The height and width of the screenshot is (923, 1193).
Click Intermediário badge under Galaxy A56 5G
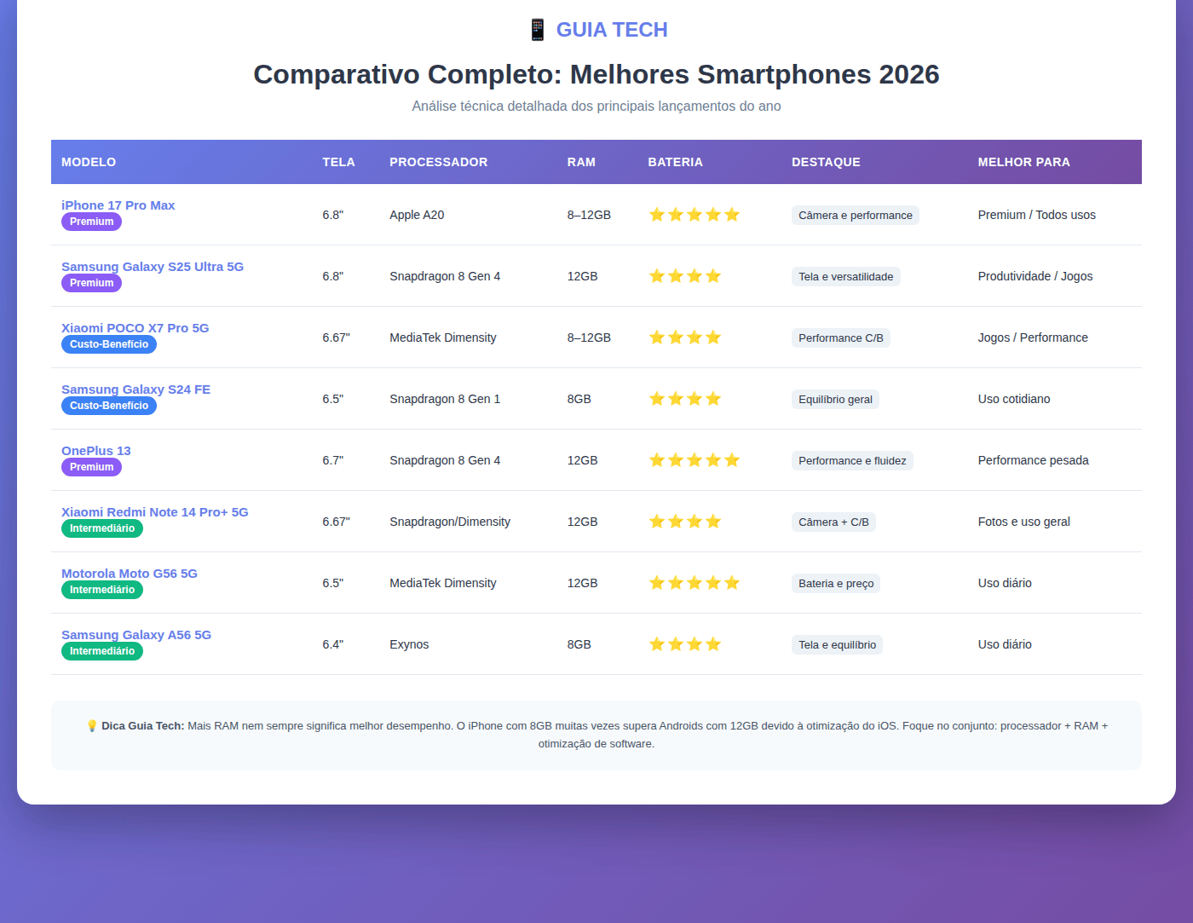pos(102,651)
